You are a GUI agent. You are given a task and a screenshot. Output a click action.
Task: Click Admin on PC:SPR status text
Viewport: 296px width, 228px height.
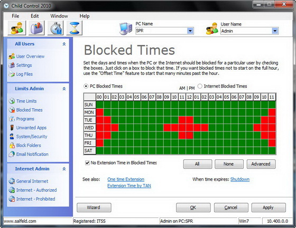pos(177,221)
